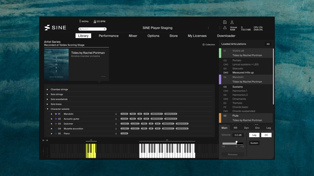Clear search with the X icon
Screen dimensions: 314x176
105,29
